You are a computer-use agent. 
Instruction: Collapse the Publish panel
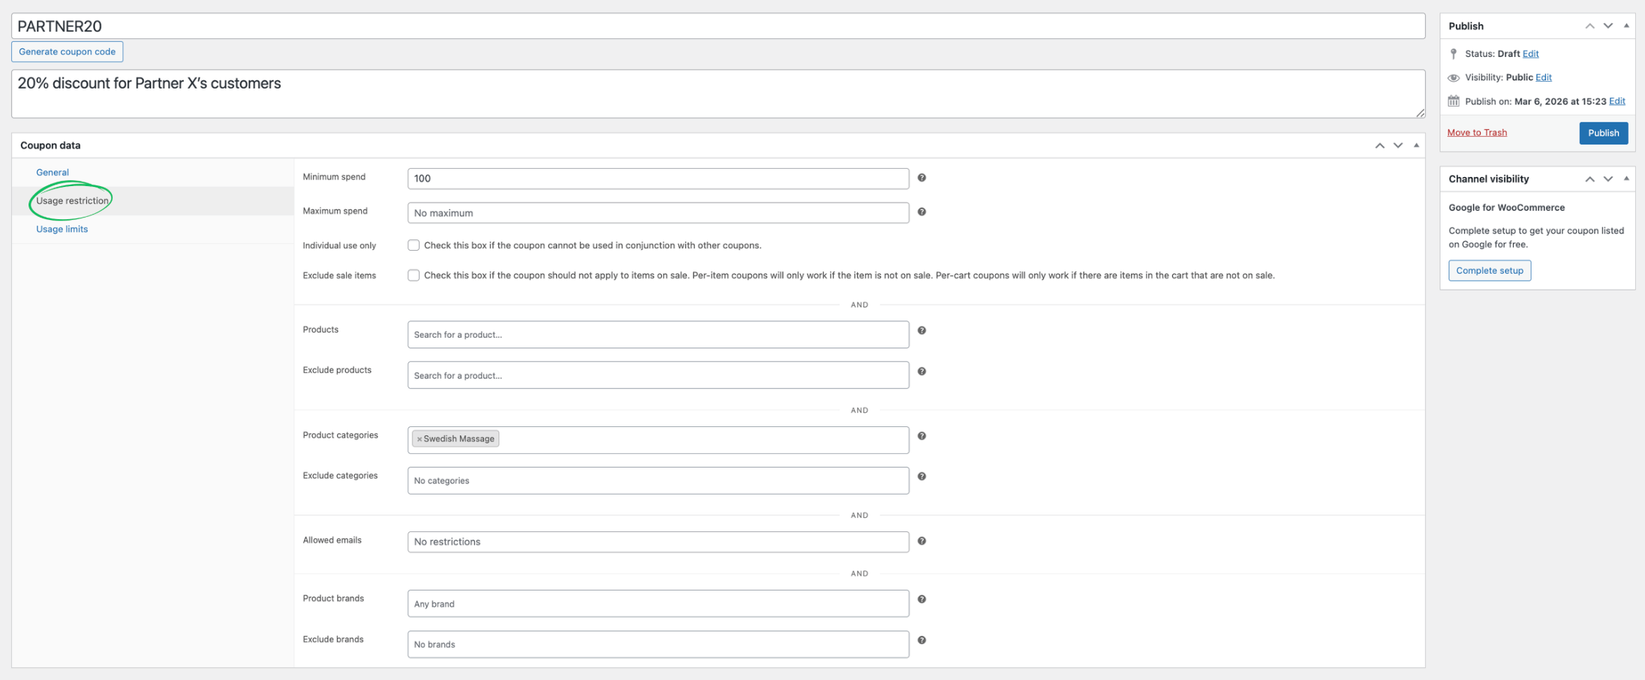point(1627,26)
